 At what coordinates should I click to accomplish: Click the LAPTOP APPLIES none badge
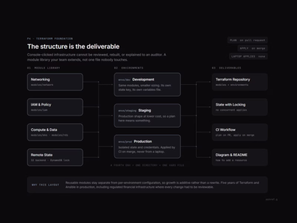point(248,56)
